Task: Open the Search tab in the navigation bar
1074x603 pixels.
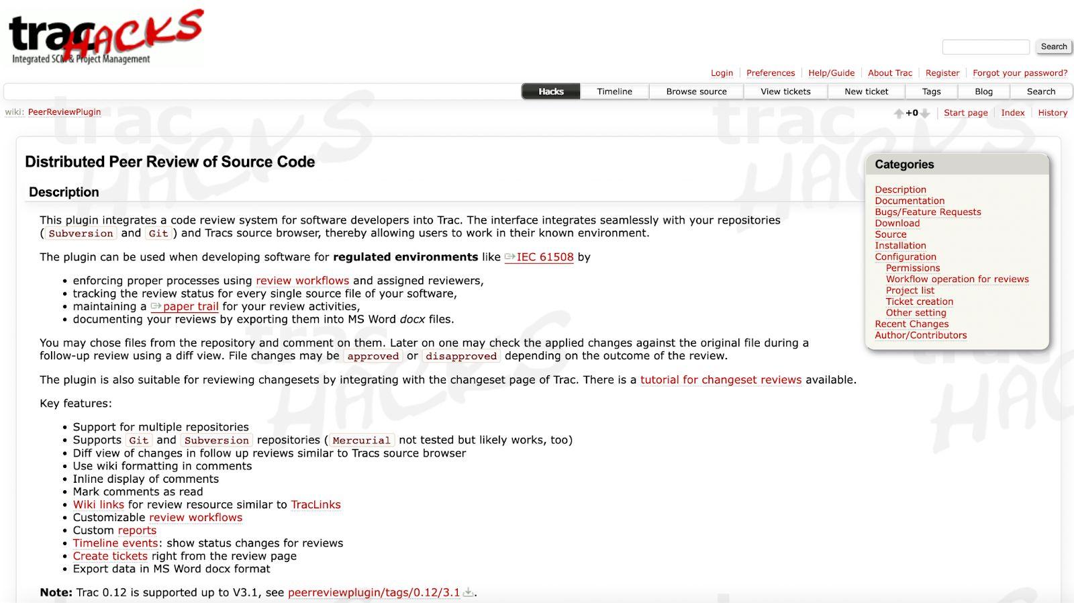Action: click(1040, 91)
